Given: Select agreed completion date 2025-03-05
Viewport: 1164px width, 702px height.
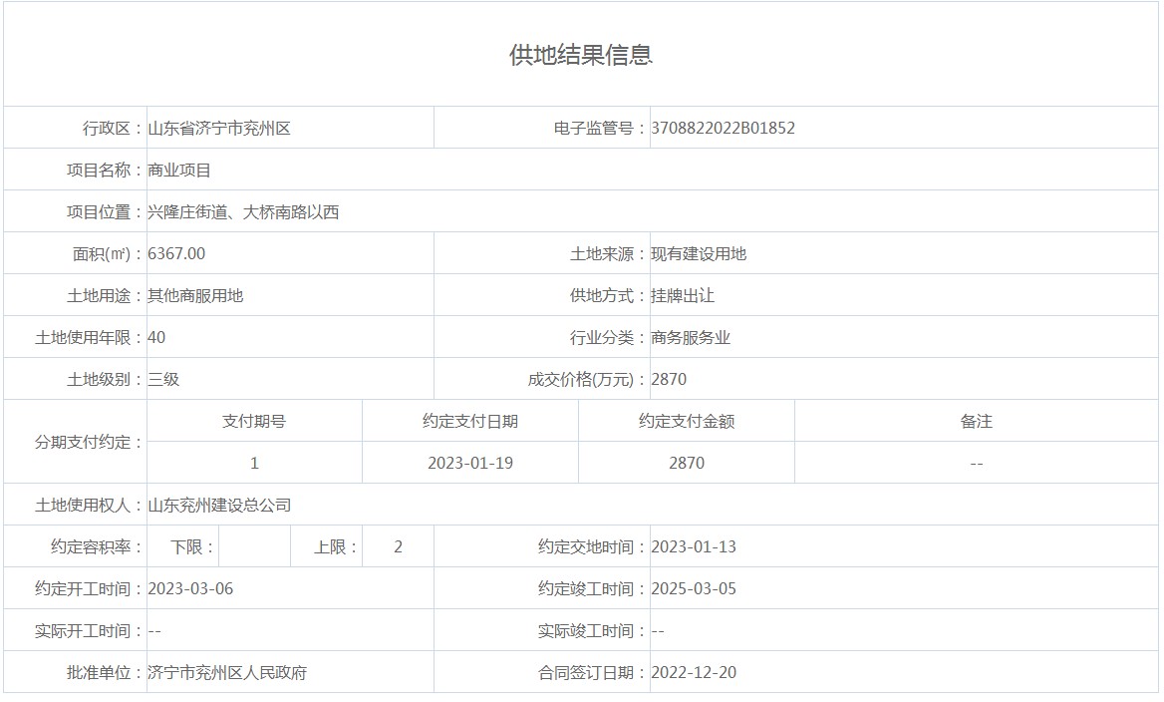Looking at the screenshot, I should coord(694,588).
